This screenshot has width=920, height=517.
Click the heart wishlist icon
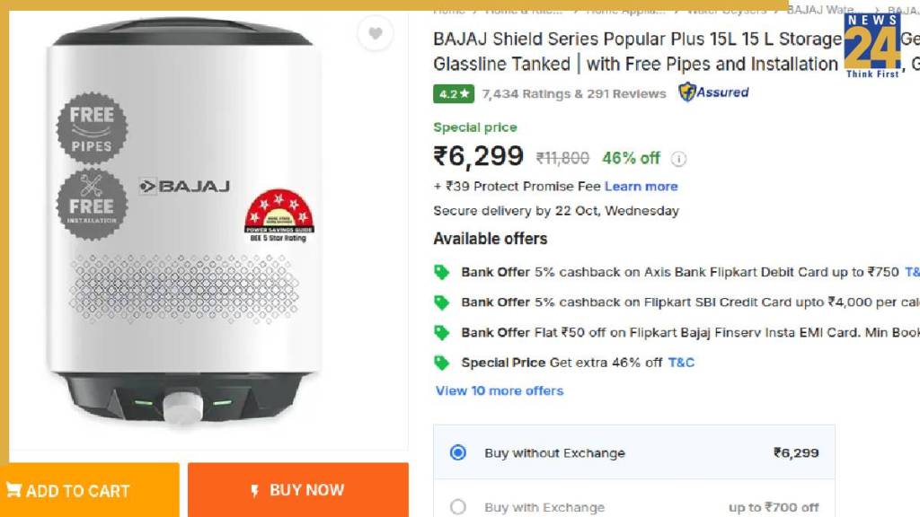[375, 34]
